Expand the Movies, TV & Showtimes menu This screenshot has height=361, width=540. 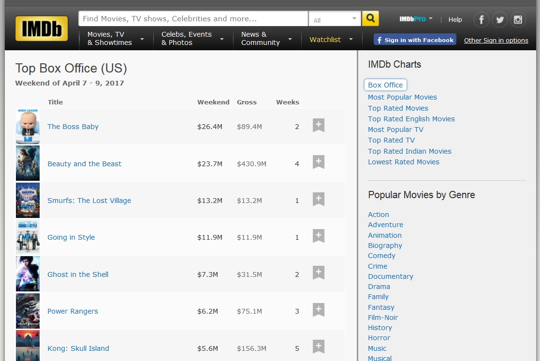115,39
